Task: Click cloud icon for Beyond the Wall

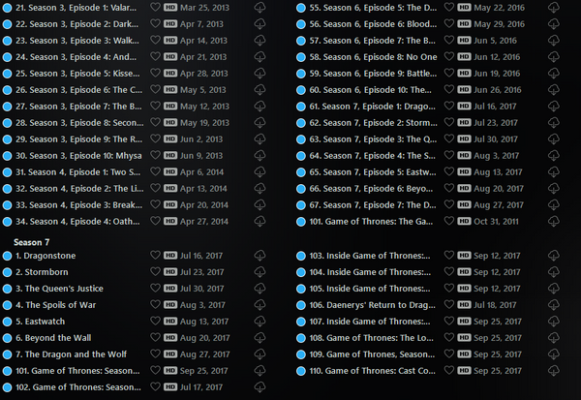Action: point(260,338)
